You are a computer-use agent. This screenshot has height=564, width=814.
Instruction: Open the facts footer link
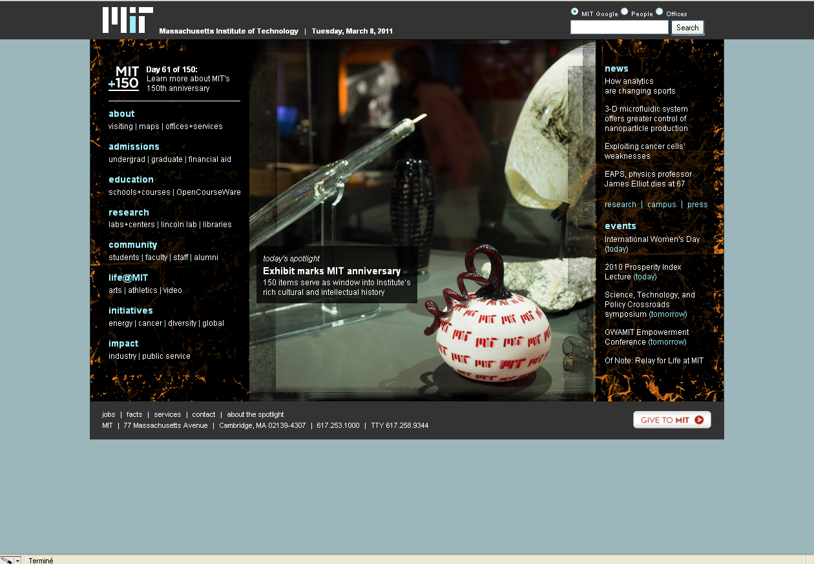(134, 414)
